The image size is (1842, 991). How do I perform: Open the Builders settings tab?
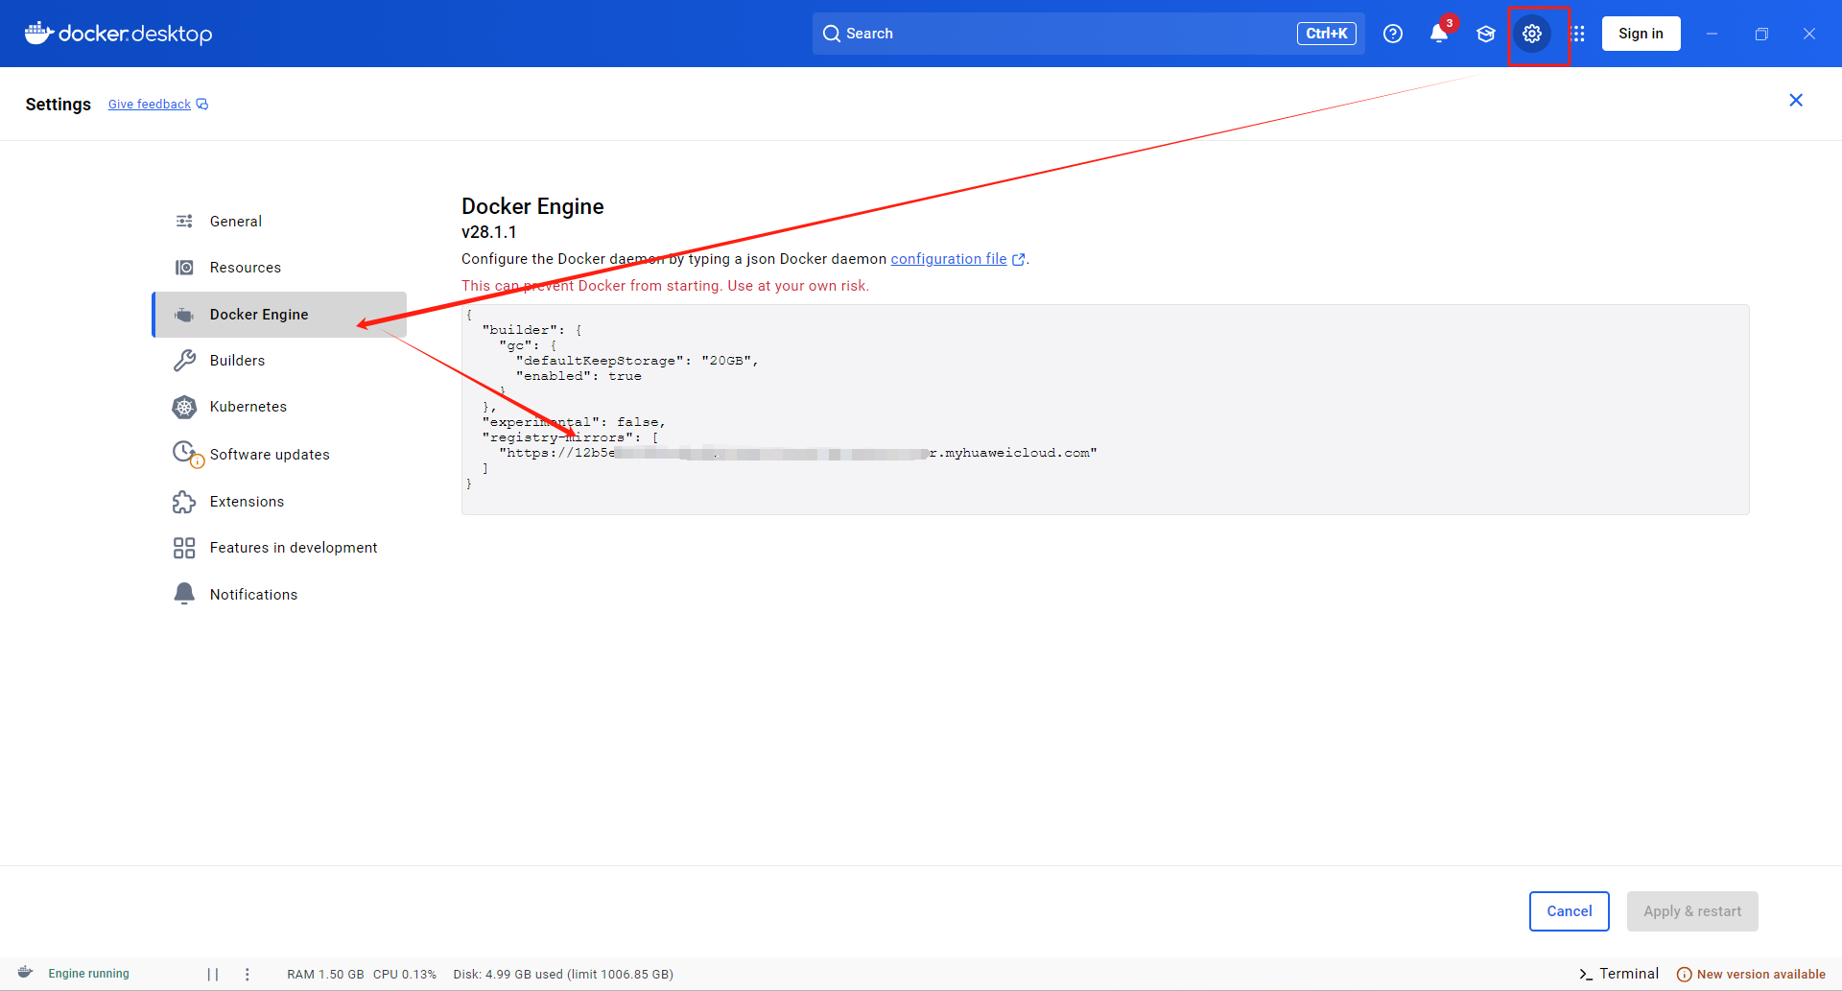[x=279, y=361]
